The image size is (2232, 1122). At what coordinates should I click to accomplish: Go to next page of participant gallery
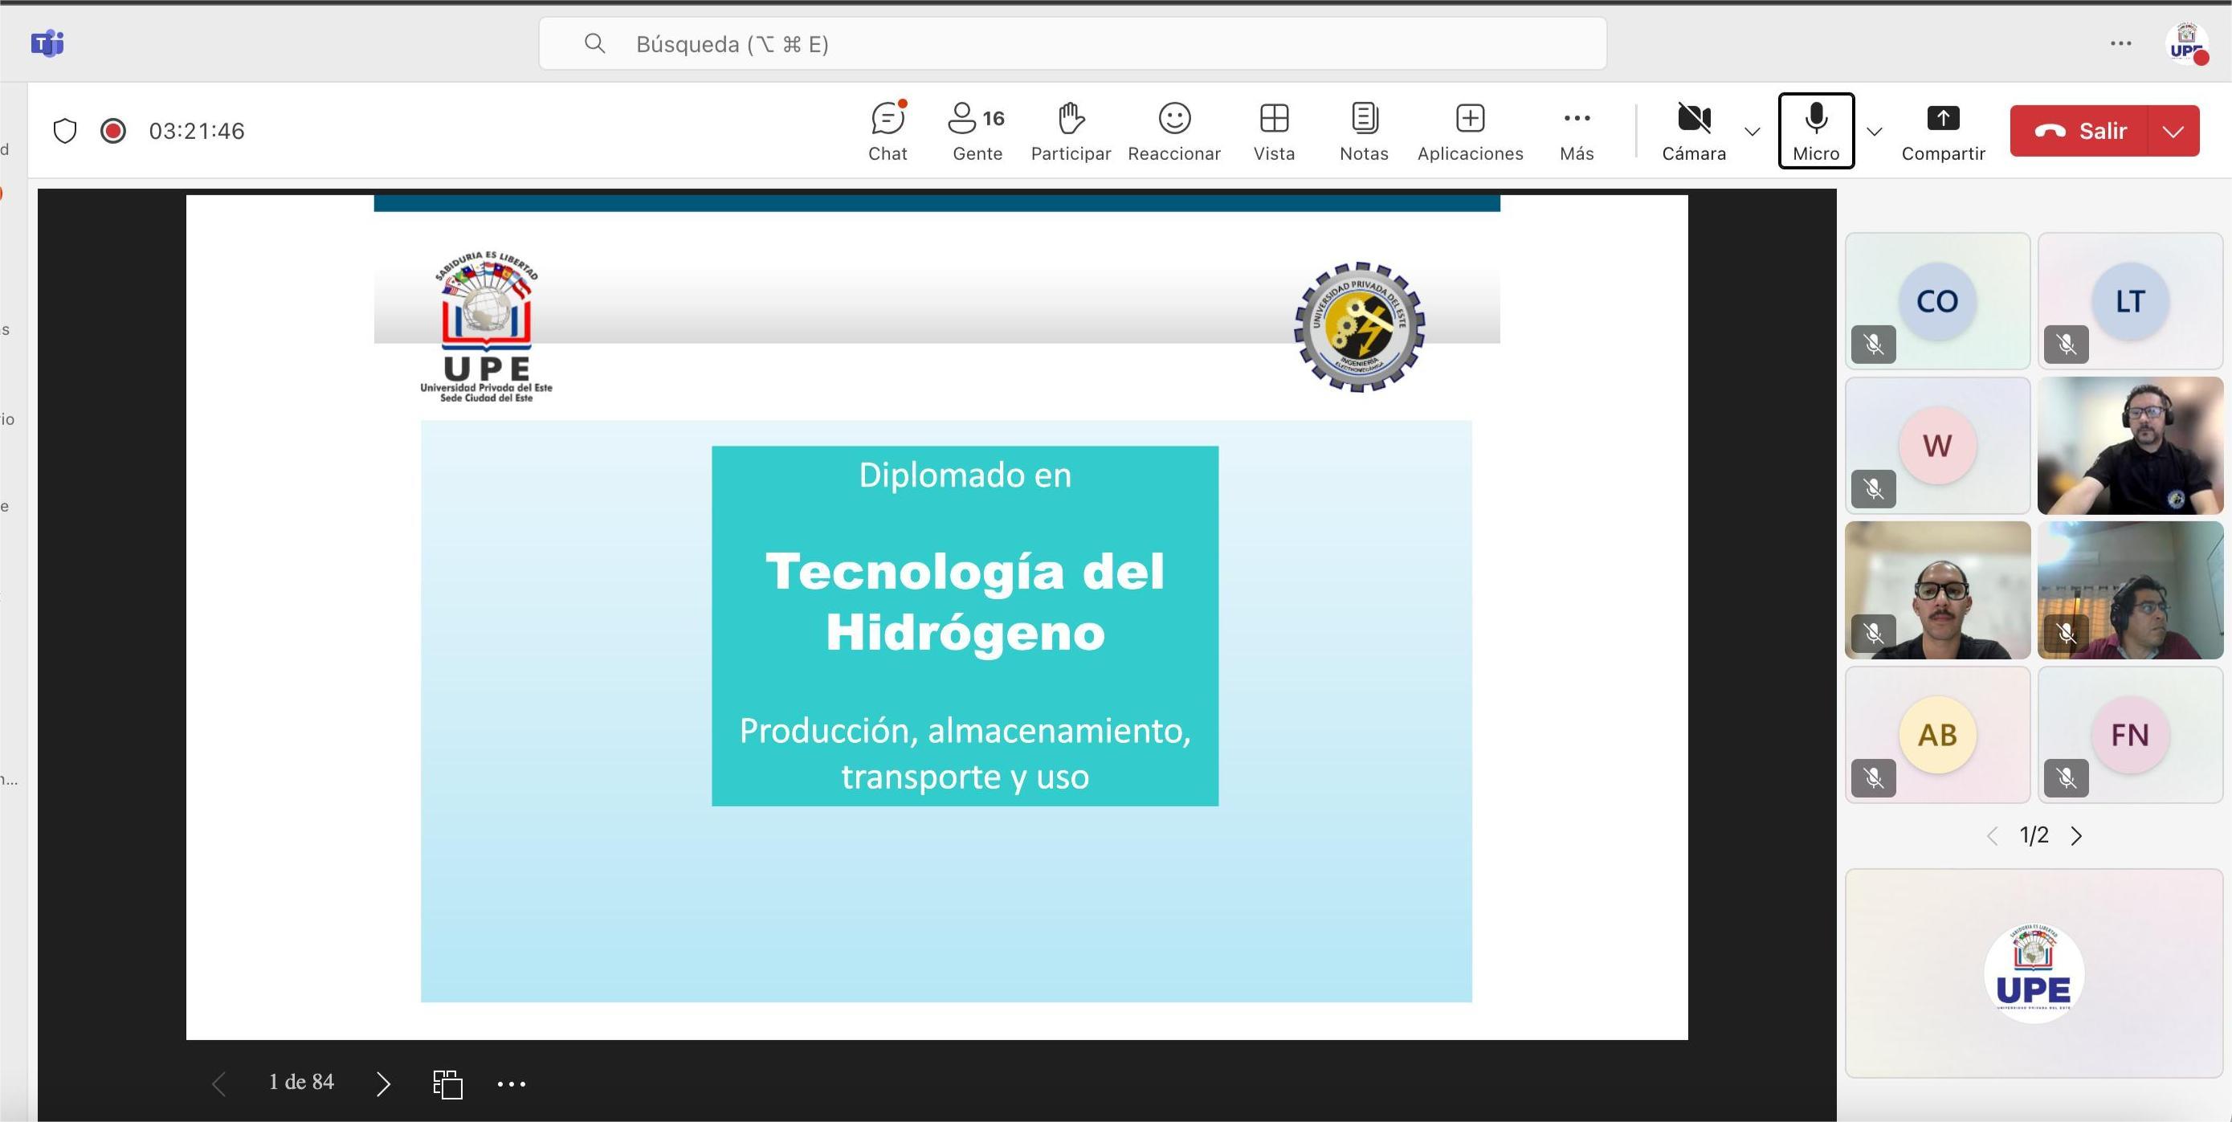[x=2076, y=836]
